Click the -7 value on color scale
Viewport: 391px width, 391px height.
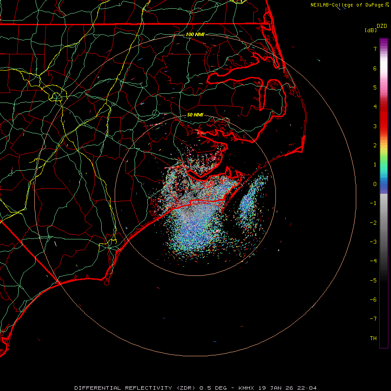[373, 319]
